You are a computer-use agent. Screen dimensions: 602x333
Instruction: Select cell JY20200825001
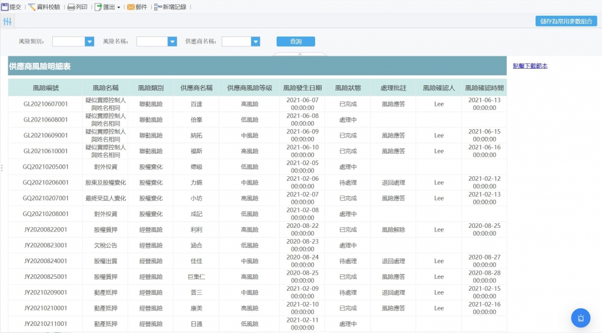(x=45, y=277)
